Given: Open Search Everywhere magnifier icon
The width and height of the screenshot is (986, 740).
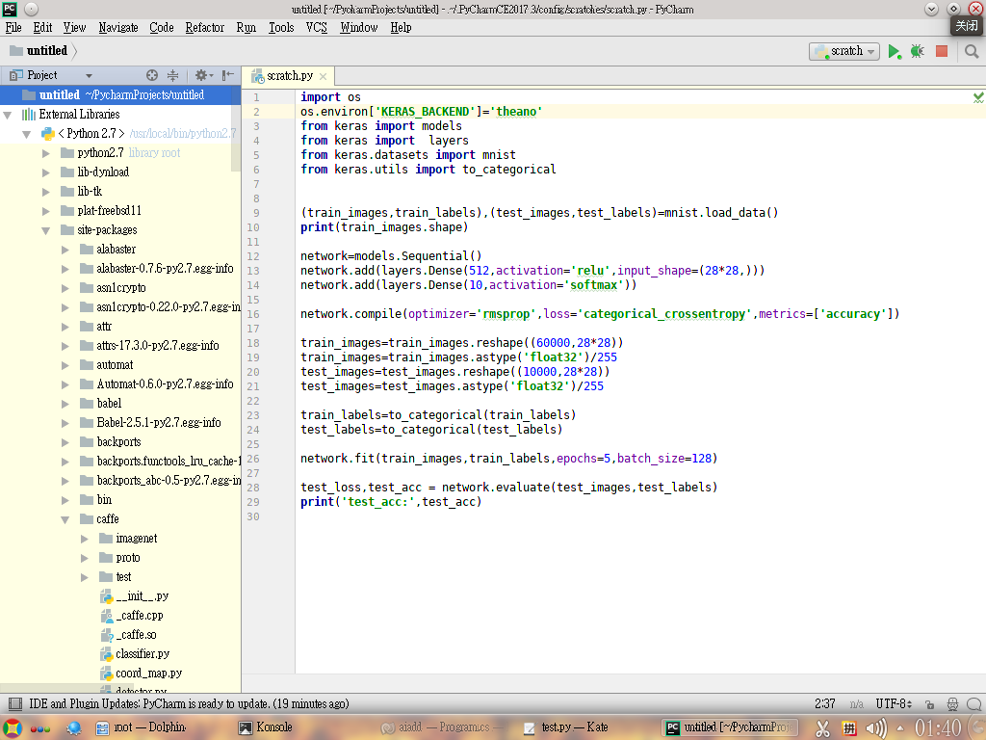Looking at the screenshot, I should click(972, 52).
